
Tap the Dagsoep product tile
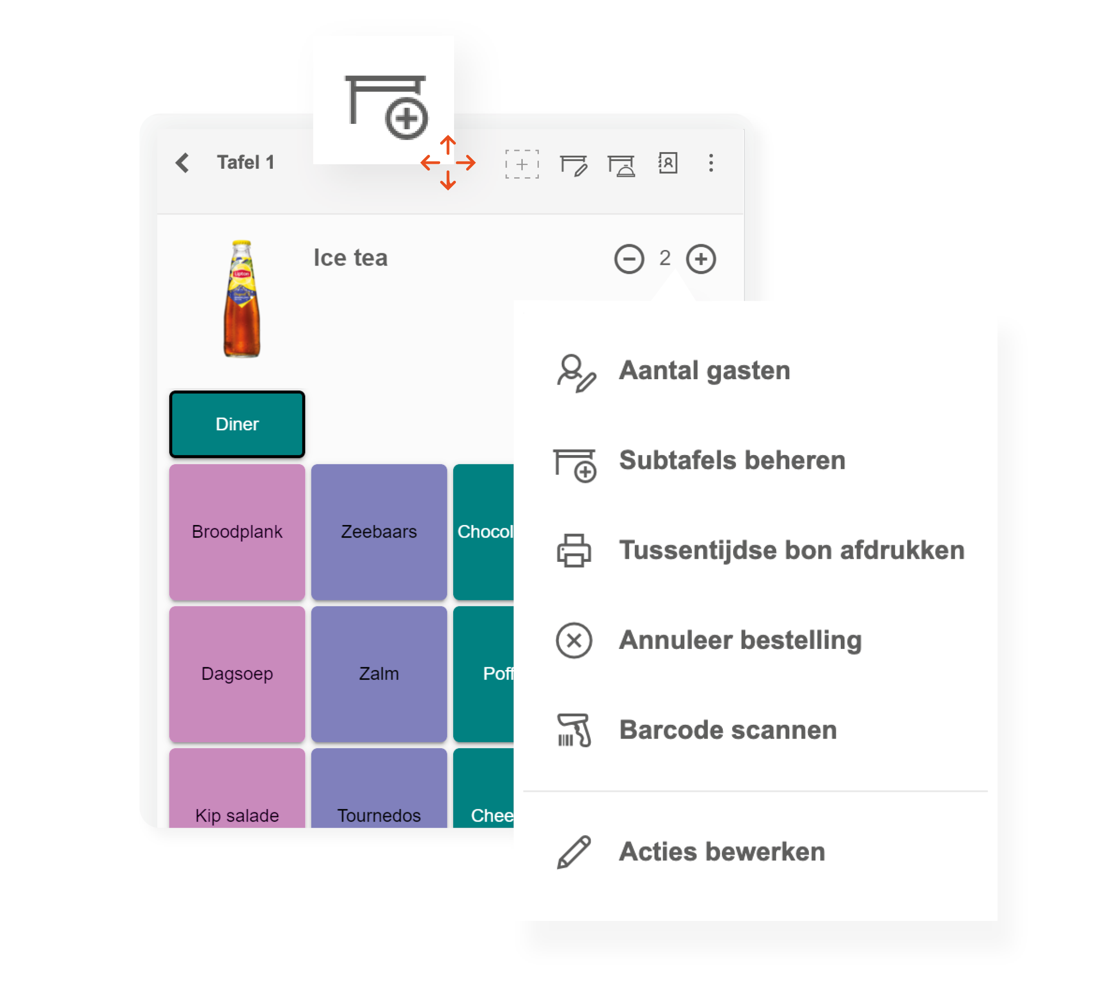coord(237,674)
